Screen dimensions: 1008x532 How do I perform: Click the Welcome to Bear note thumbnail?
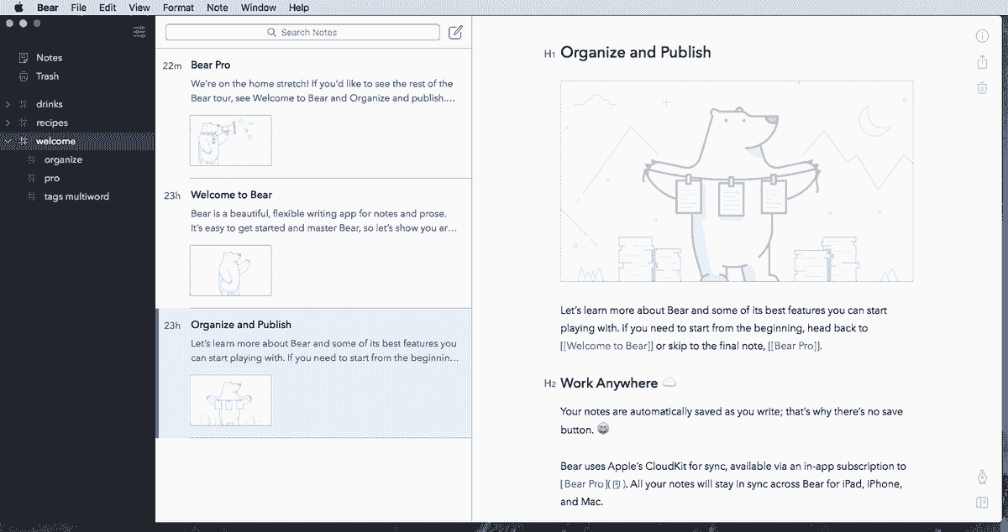(230, 270)
